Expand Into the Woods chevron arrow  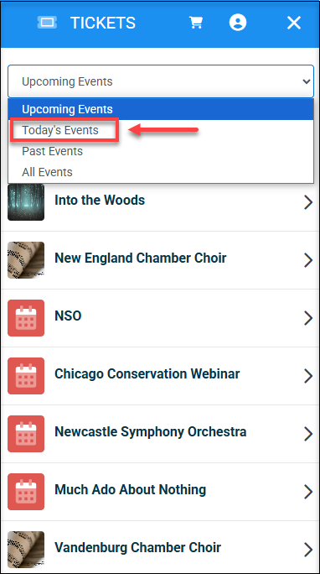click(308, 202)
